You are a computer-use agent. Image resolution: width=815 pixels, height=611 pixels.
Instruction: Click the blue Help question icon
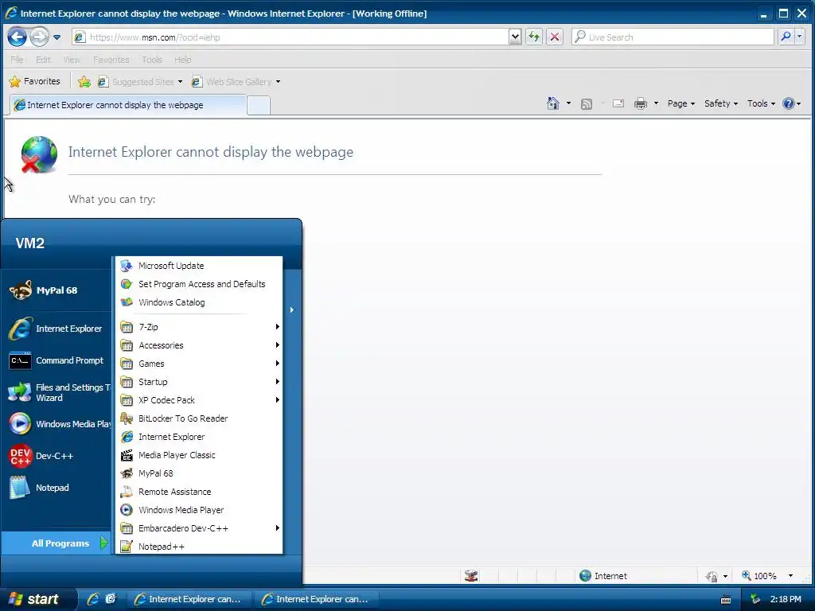789,103
